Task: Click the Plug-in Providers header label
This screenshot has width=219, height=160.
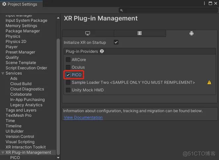Action: coord(82,51)
